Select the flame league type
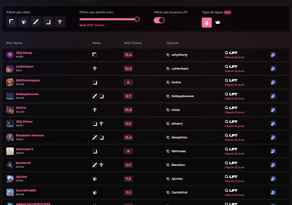Image resolution: width=292 pixels, height=205 pixels. [207, 23]
